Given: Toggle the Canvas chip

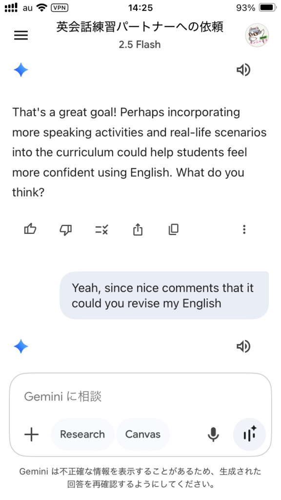Looking at the screenshot, I should [143, 434].
